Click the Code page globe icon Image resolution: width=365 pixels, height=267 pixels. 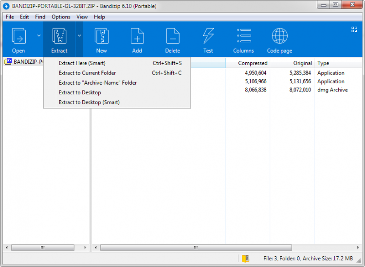279,36
